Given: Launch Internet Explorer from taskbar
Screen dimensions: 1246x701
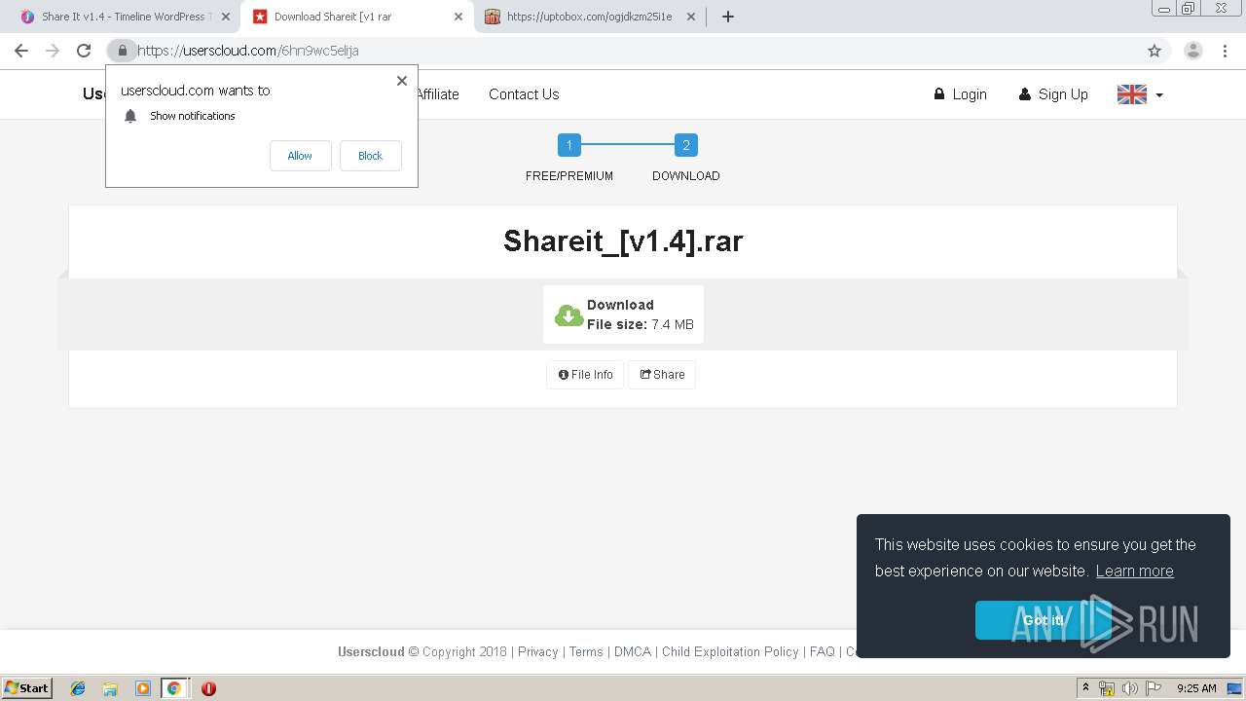Looking at the screenshot, I should click(78, 688).
